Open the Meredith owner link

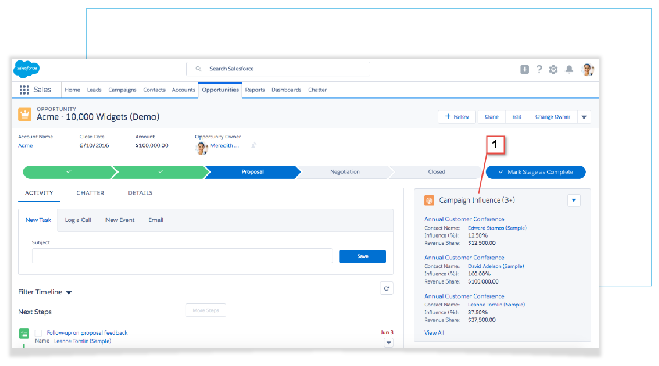[225, 146]
